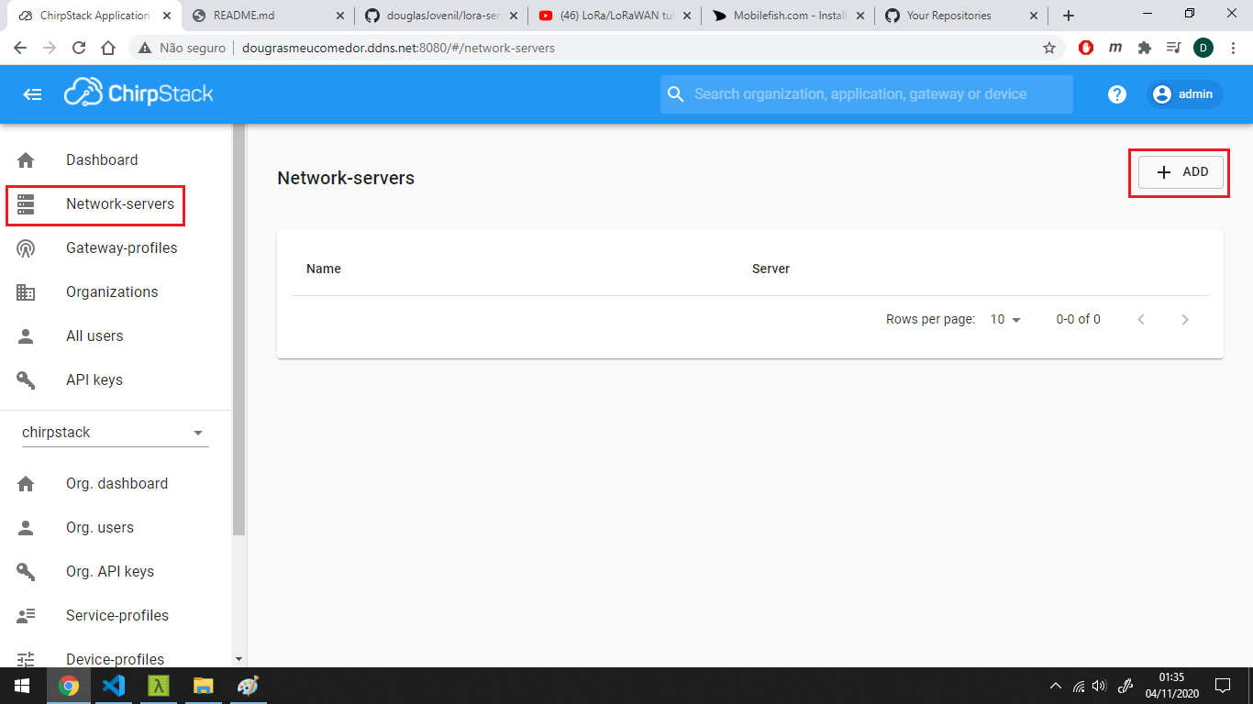Switch to the Your Repositories tab
Screen dimensions: 1253x704
[961, 16]
